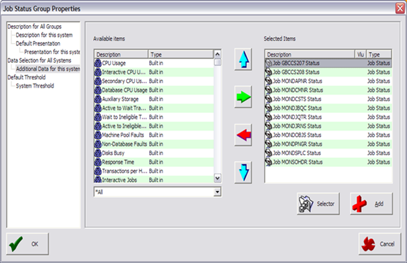The height and width of the screenshot is (263, 407).
Task: Select Job GBCCS207 Status row icon
Action: coord(268,64)
